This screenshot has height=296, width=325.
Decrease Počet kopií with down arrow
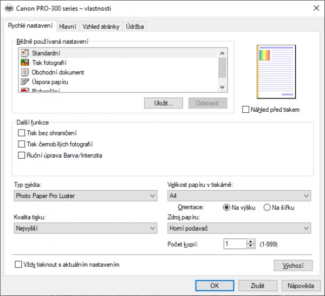[x=251, y=246]
